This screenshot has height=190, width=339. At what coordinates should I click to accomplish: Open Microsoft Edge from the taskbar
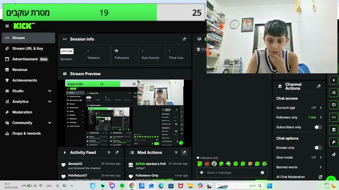coord(161,186)
